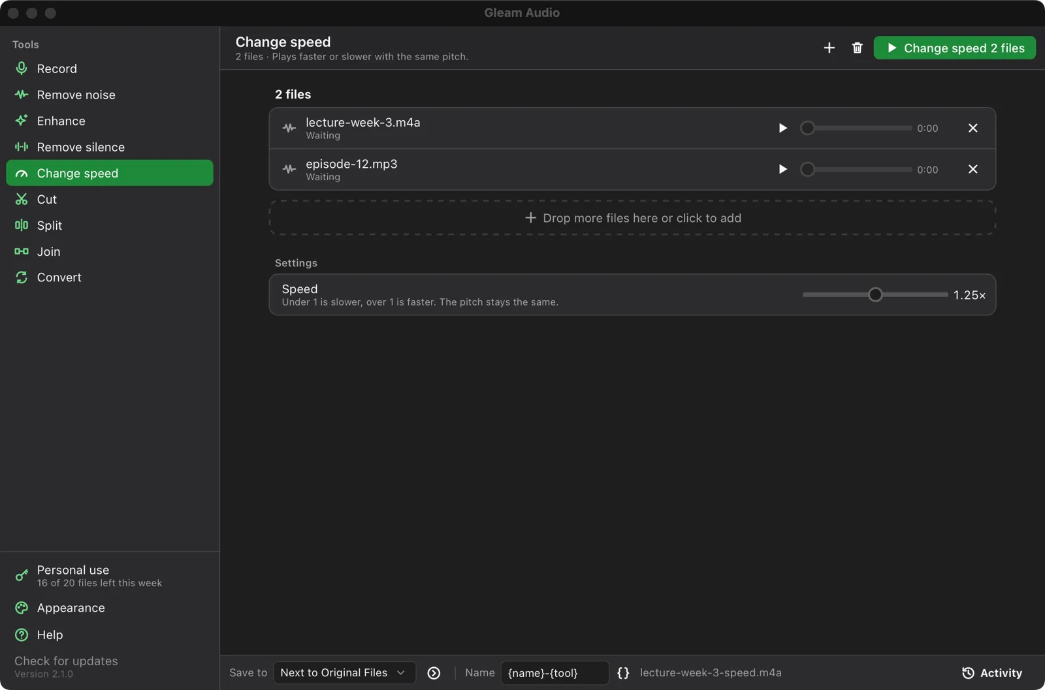Clear all files with the trash icon

point(857,48)
